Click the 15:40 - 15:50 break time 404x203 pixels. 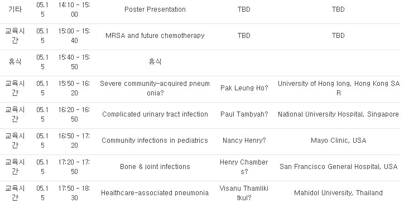(74, 62)
